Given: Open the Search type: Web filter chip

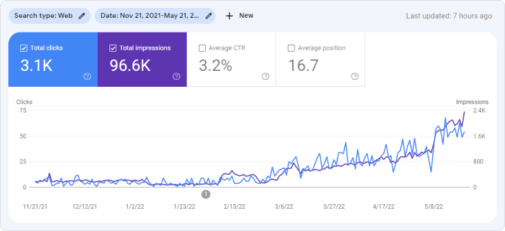Looking at the screenshot, I should [49, 16].
